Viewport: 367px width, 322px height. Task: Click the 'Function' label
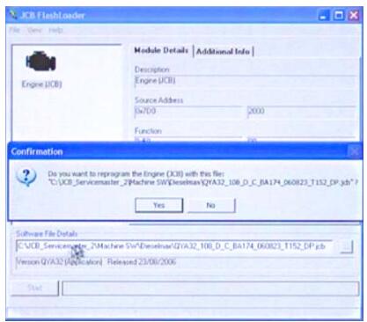pyautogui.click(x=148, y=131)
